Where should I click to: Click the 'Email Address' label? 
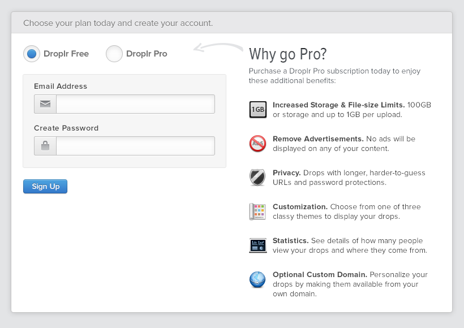(61, 87)
